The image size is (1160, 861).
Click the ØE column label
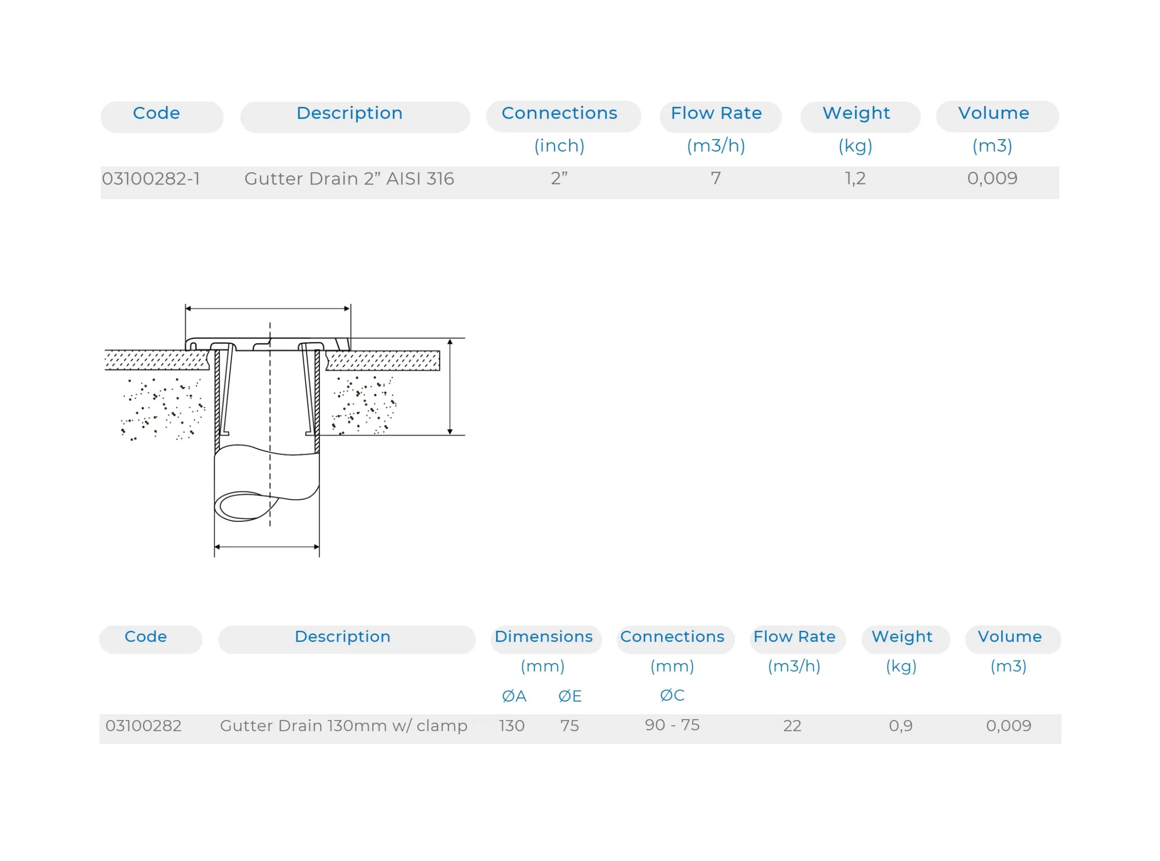569,696
